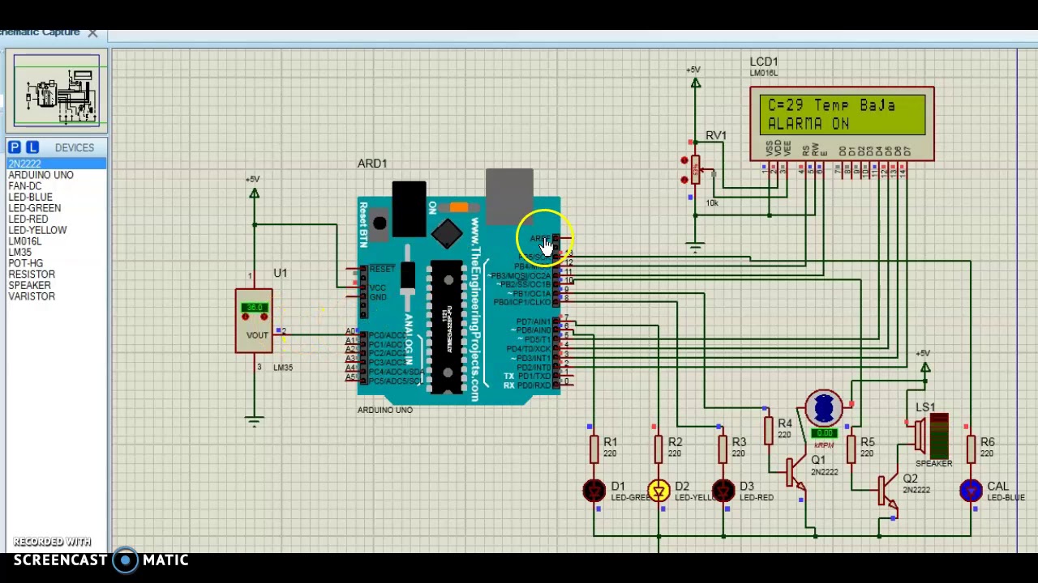Click the RV1 potentiometer lower red adjust button
This screenshot has width=1038, height=583.
tap(684, 180)
